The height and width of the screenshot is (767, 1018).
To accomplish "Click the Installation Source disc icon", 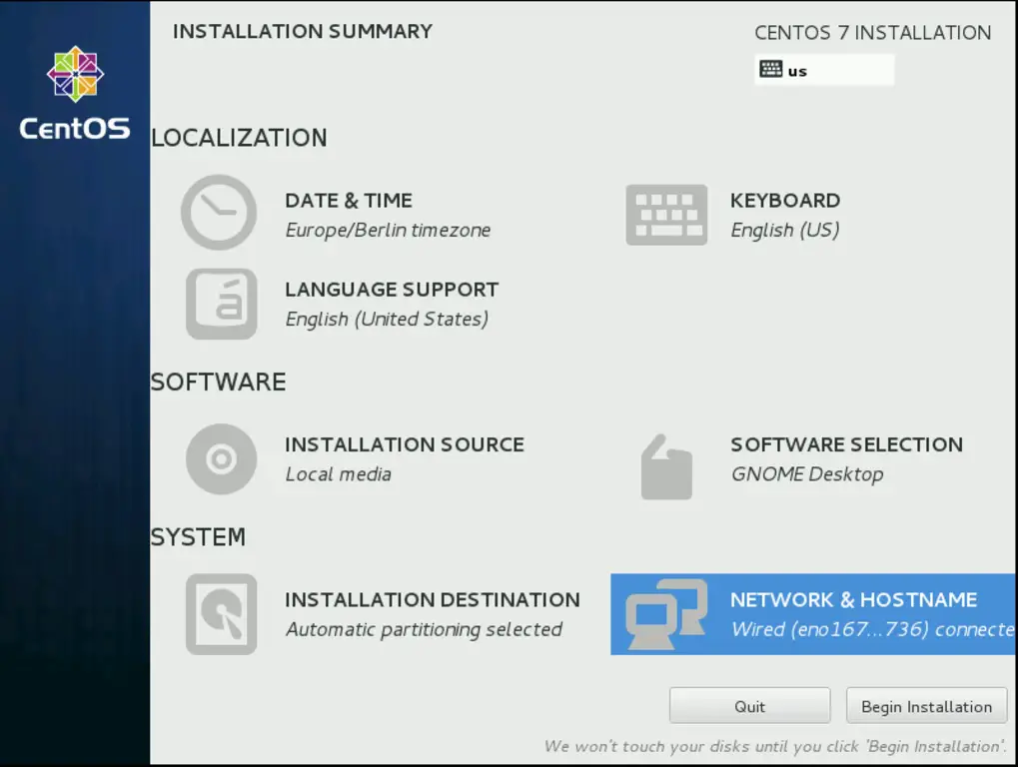I will coord(221,458).
